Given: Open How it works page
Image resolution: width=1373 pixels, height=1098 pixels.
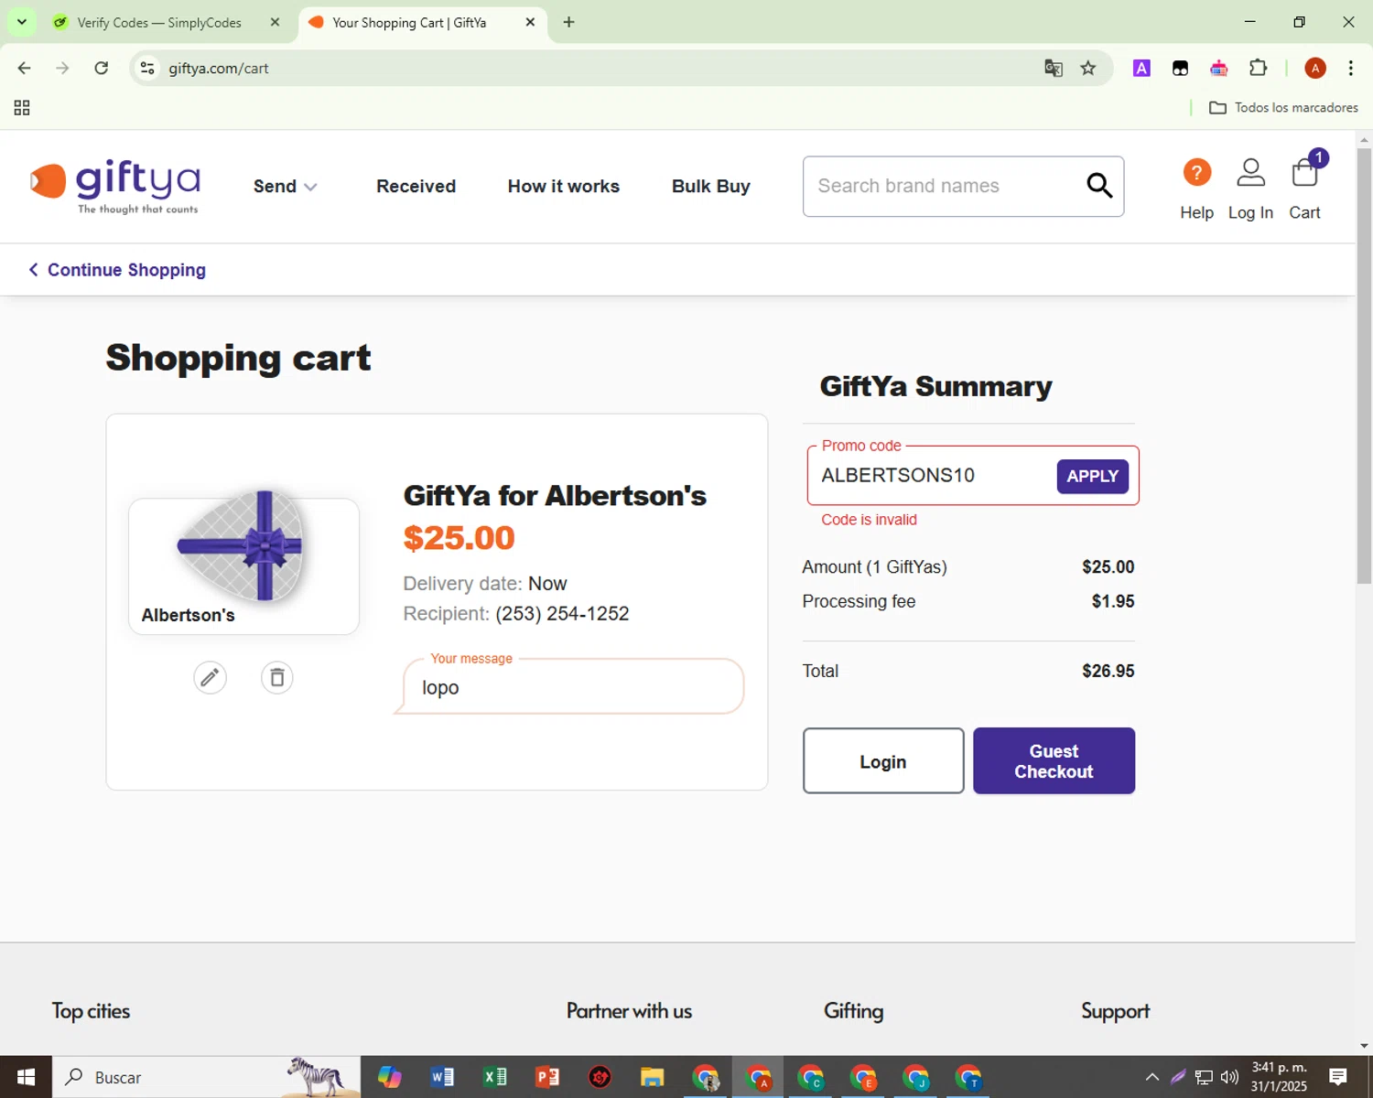Looking at the screenshot, I should (564, 186).
